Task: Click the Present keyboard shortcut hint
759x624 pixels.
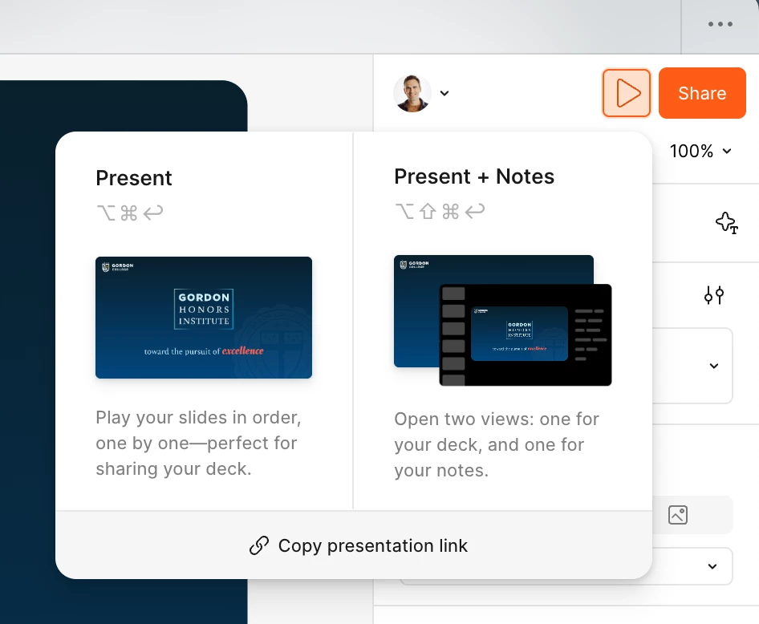Action: click(130, 213)
